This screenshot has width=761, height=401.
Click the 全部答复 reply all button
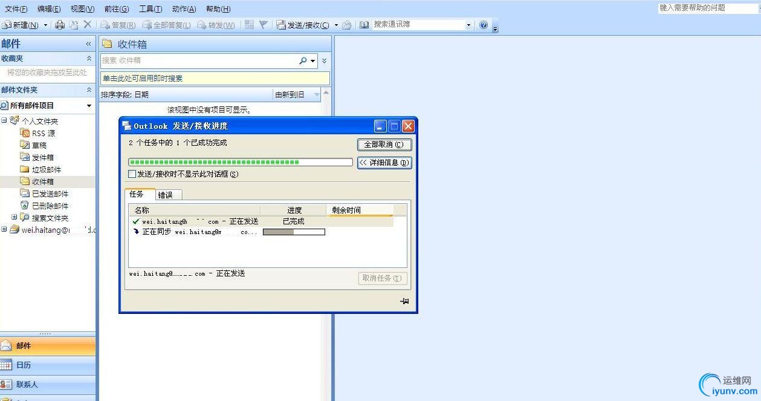tap(166, 25)
